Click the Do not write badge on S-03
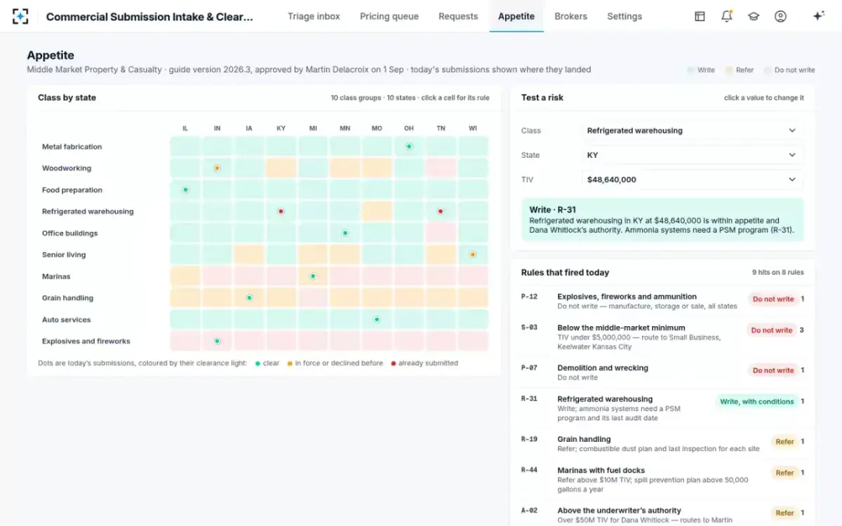Screen dimensions: 842x526 coord(771,330)
